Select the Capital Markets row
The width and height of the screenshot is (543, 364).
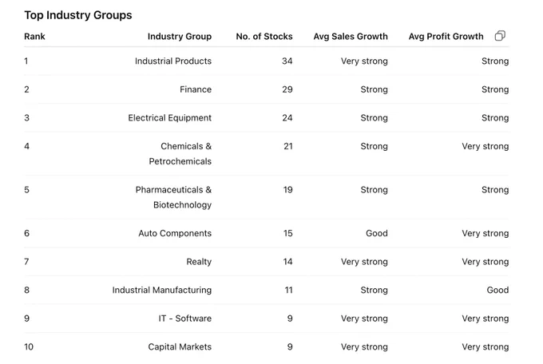click(267, 346)
